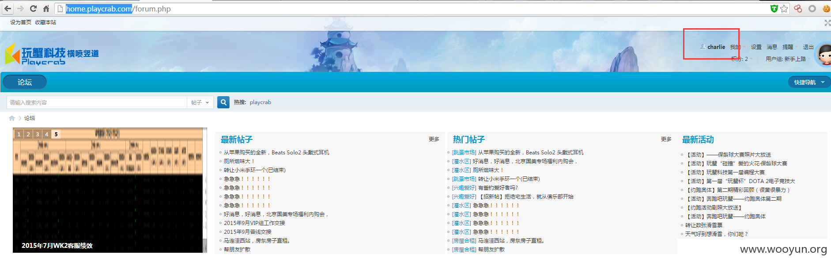
Task: Focus the forum search input box
Action: (97, 102)
